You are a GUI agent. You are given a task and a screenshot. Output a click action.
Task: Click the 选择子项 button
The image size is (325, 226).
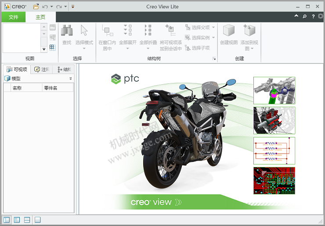pyautogui.click(x=198, y=48)
